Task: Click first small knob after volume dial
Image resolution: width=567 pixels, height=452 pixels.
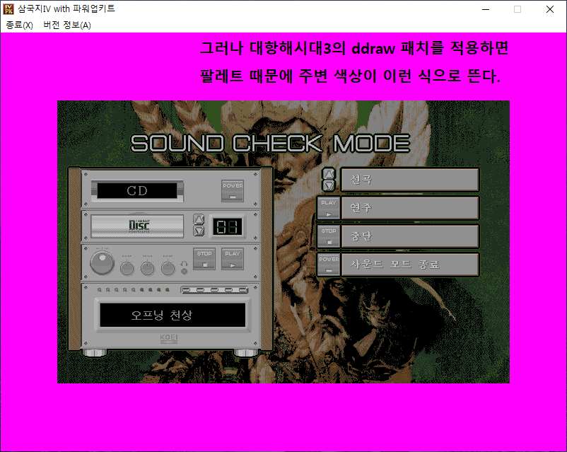Action: [x=127, y=269]
